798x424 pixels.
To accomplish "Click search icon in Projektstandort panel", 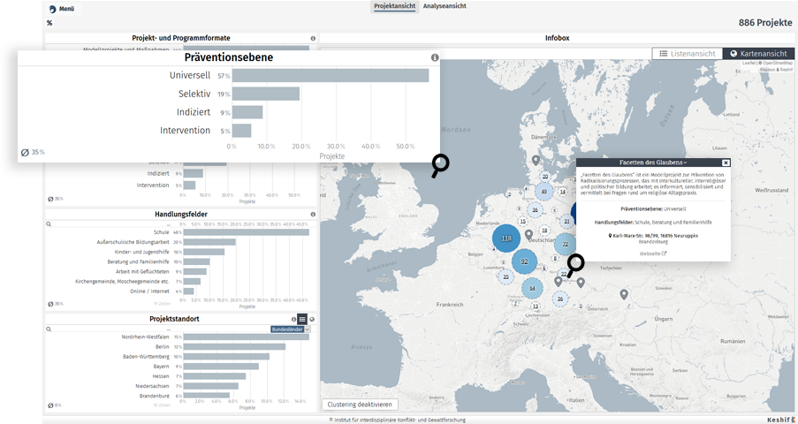I will click(49, 329).
